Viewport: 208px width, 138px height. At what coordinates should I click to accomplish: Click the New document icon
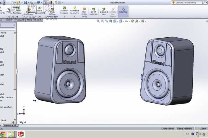[12, 3]
